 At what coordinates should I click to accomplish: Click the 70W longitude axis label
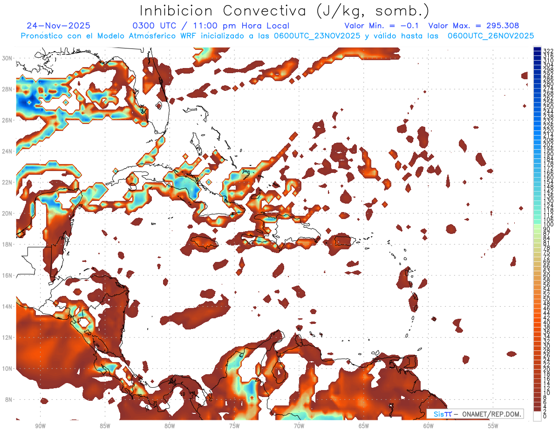tap(299, 425)
